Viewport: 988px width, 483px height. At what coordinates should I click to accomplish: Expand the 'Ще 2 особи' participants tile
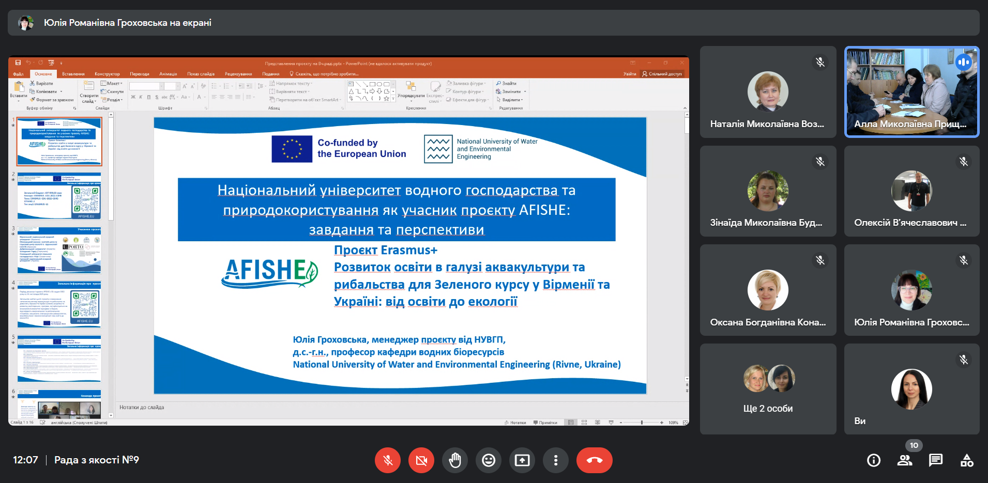click(768, 389)
